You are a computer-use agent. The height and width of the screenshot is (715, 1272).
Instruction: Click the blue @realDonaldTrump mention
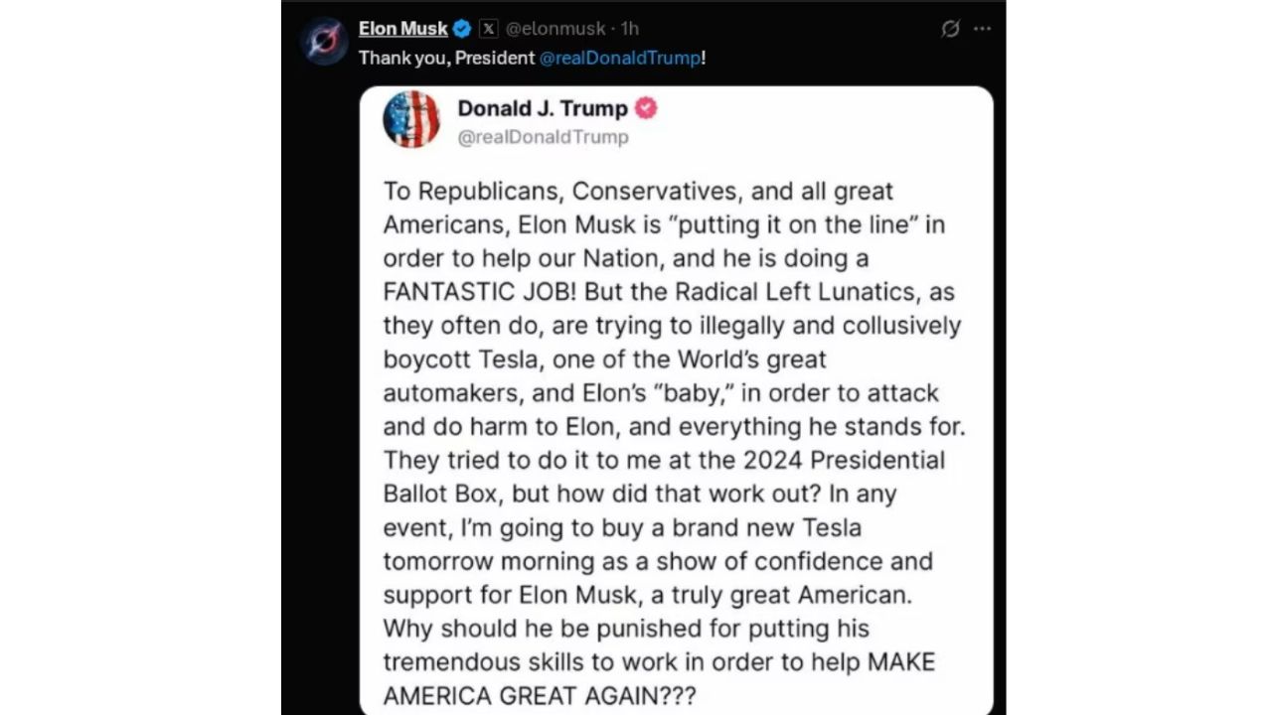[x=620, y=58]
